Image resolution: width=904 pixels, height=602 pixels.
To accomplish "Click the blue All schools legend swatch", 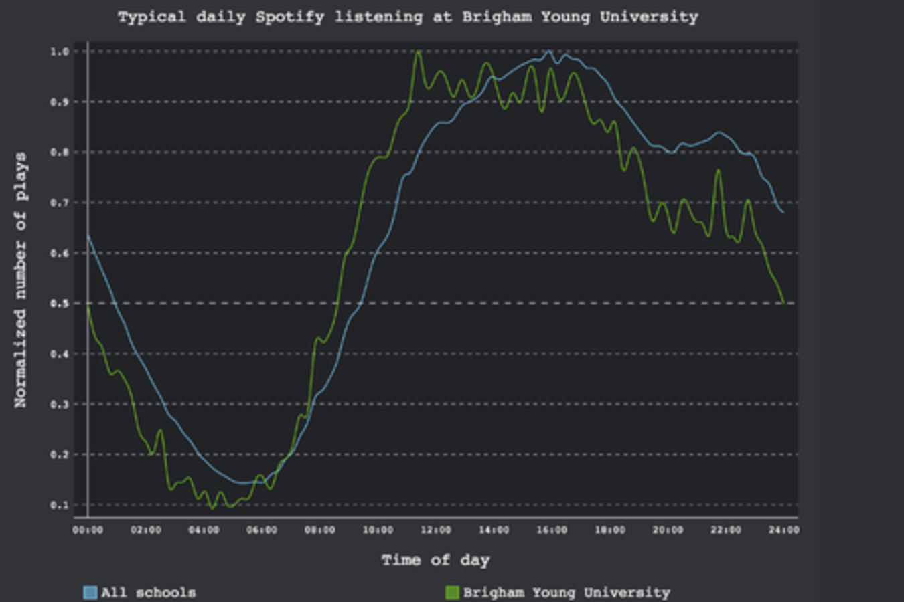I will pos(90,593).
